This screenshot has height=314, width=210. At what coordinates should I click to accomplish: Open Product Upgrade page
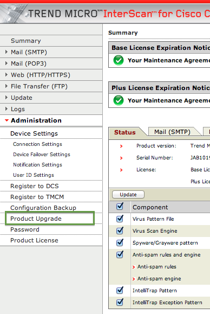click(x=36, y=219)
